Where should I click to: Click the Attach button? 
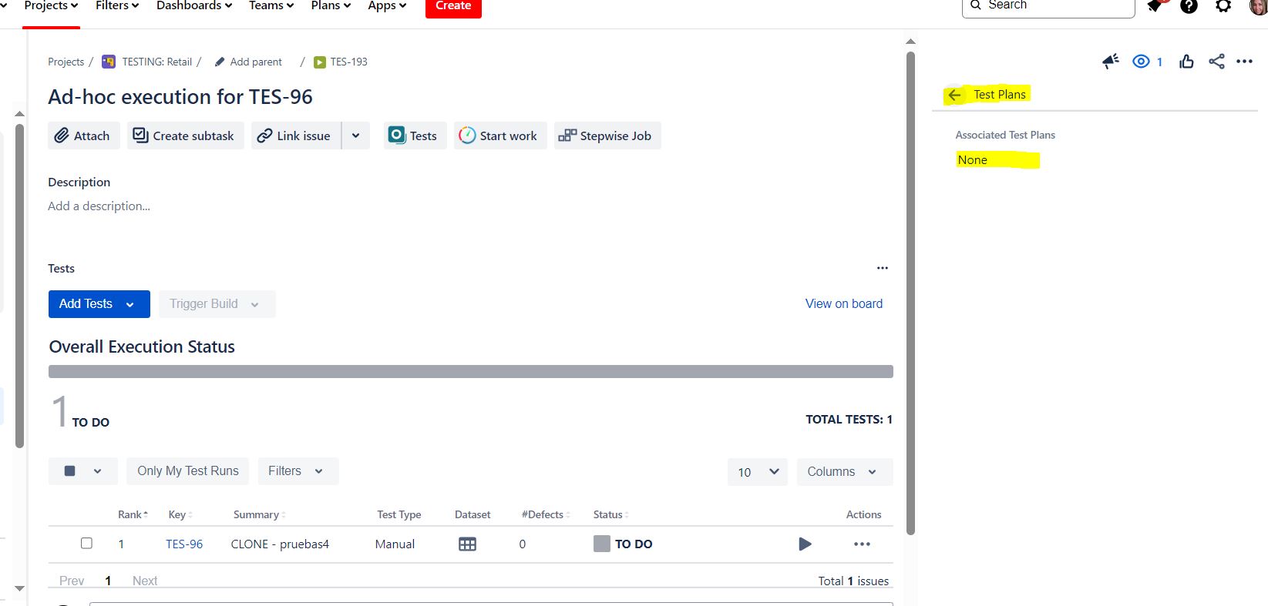pyautogui.click(x=83, y=136)
